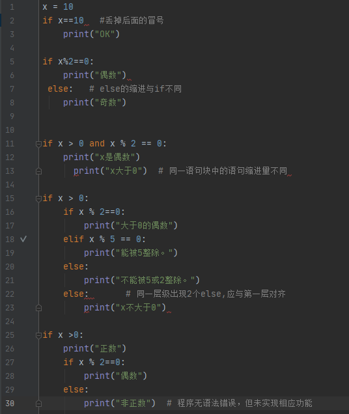
Task: Click line number 1 in the gutter
Action: tap(12, 7)
